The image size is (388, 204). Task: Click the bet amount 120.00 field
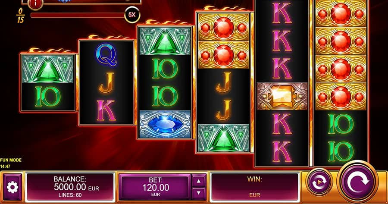156,187
